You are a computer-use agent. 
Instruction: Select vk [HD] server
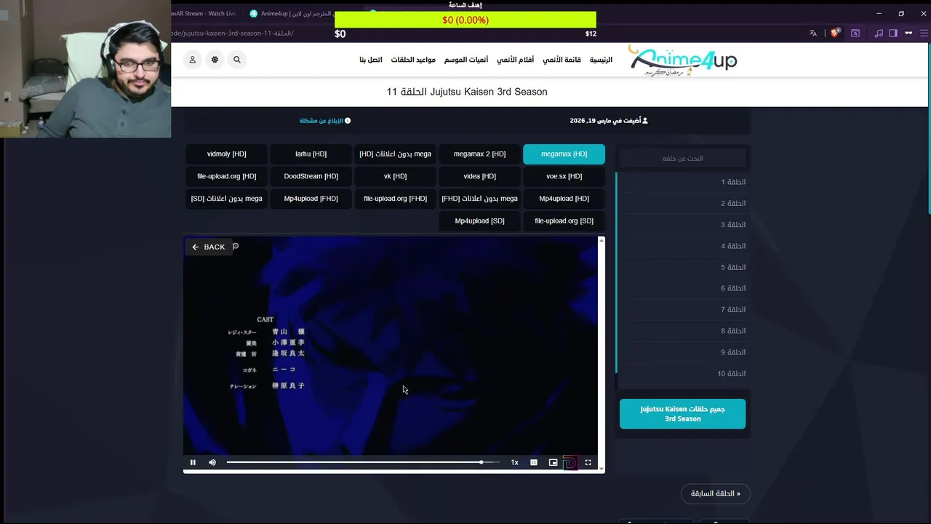coord(395,176)
